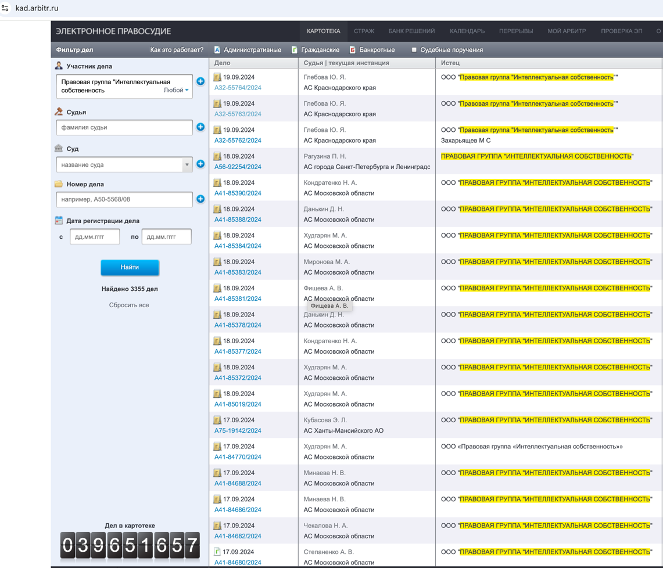The image size is (663, 568).
Task: Open case A41-85388/2024
Action: (238, 220)
